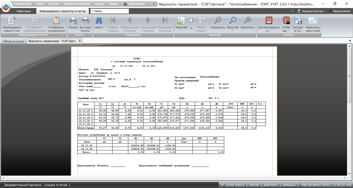Switch to the Навигация ribbon tab
The image size is (353, 188).
tap(24, 11)
